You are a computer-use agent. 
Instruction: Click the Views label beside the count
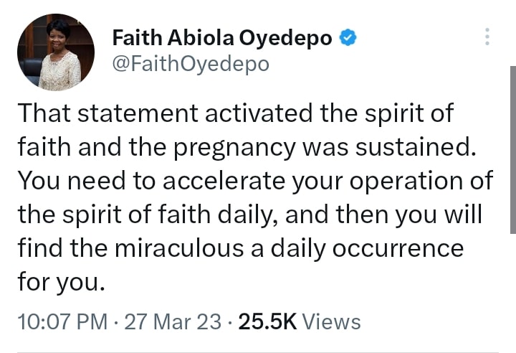[x=331, y=321]
